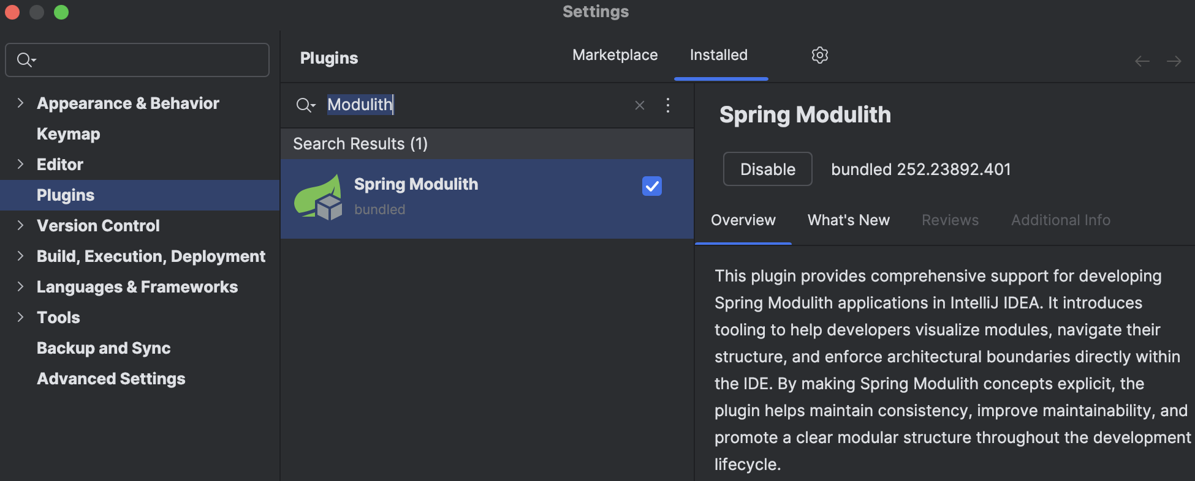This screenshot has height=481, width=1195.
Task: Expand the Editor settings group
Action: point(20,164)
